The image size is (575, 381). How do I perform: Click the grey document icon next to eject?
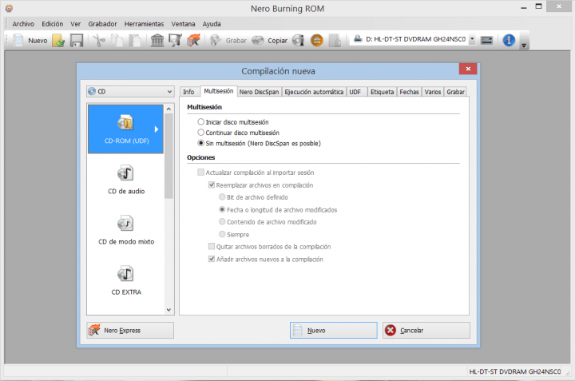pyautogui.click(x=335, y=41)
